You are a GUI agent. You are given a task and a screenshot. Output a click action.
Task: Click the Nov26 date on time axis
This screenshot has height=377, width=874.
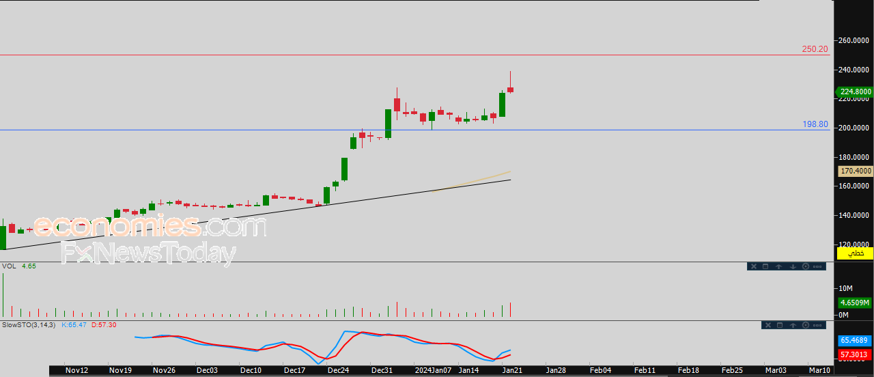click(164, 370)
